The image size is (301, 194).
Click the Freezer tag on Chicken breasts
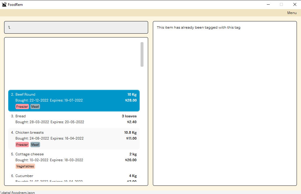click(x=22, y=144)
